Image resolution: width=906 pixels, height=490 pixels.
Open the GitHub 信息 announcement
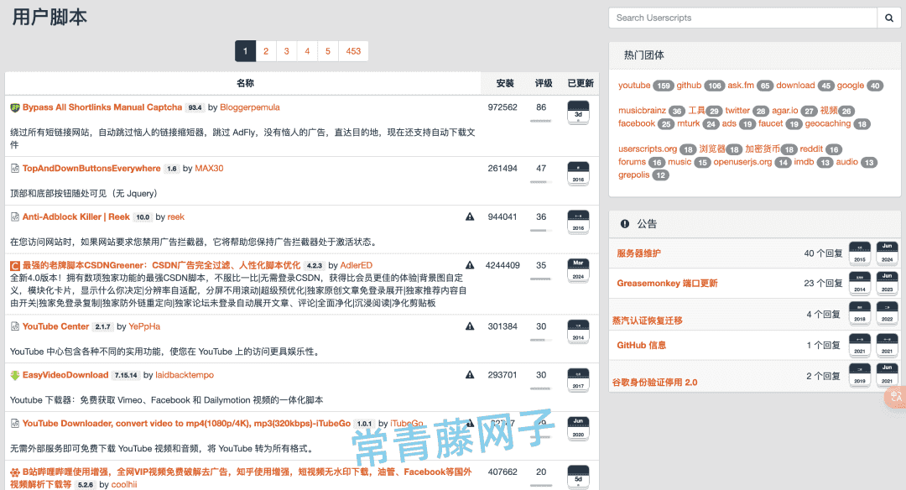point(642,345)
